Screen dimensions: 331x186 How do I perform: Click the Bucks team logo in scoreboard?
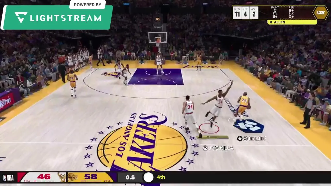[62, 177]
